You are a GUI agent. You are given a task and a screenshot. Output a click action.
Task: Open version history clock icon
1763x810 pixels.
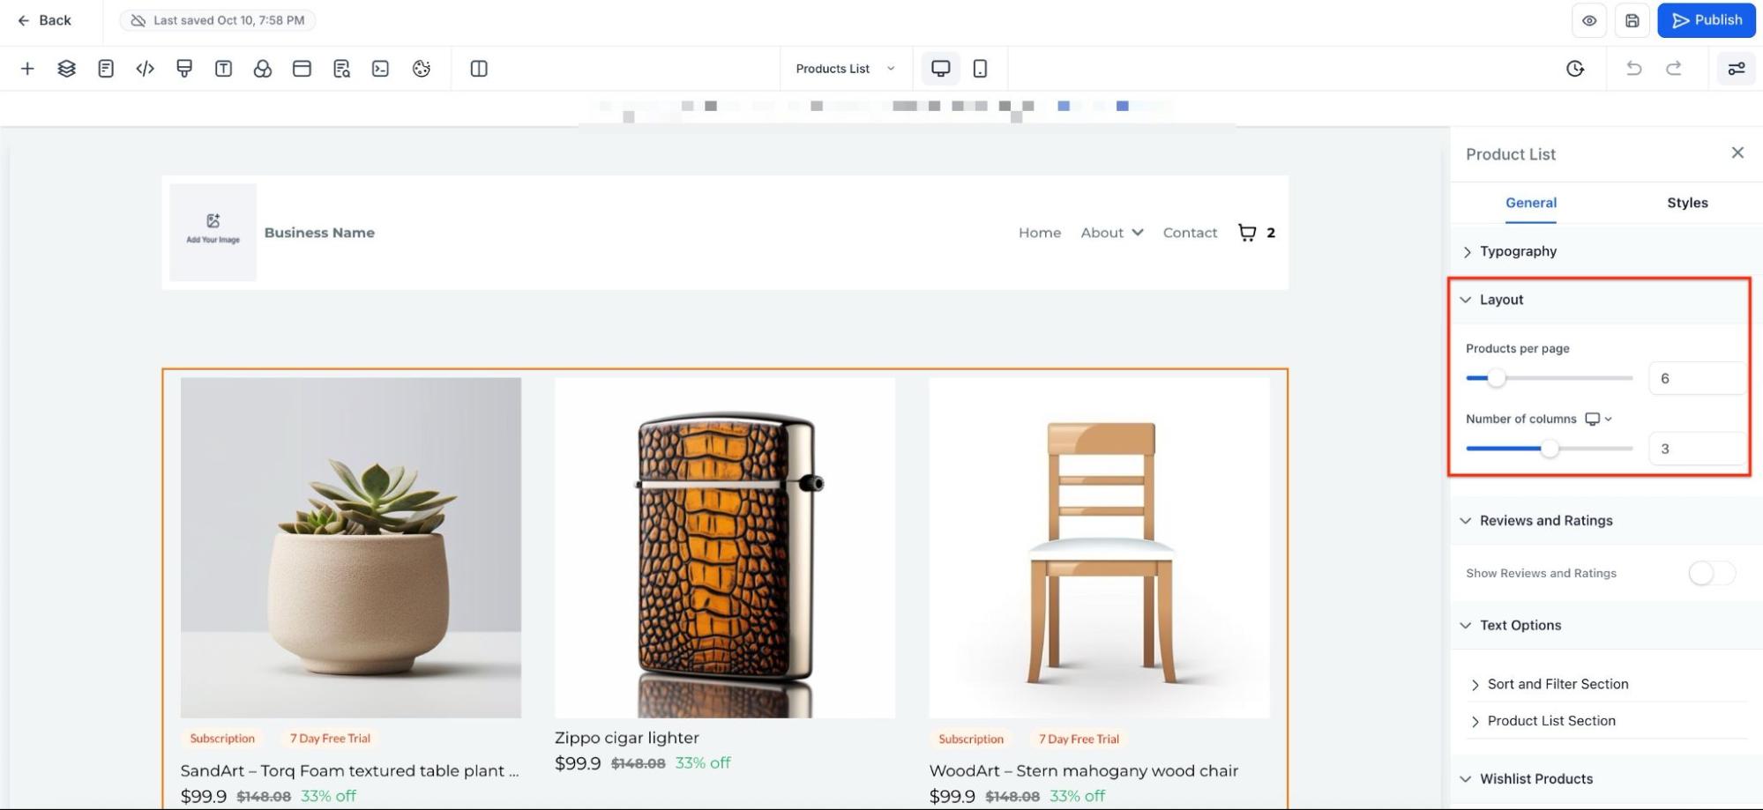pyautogui.click(x=1575, y=69)
